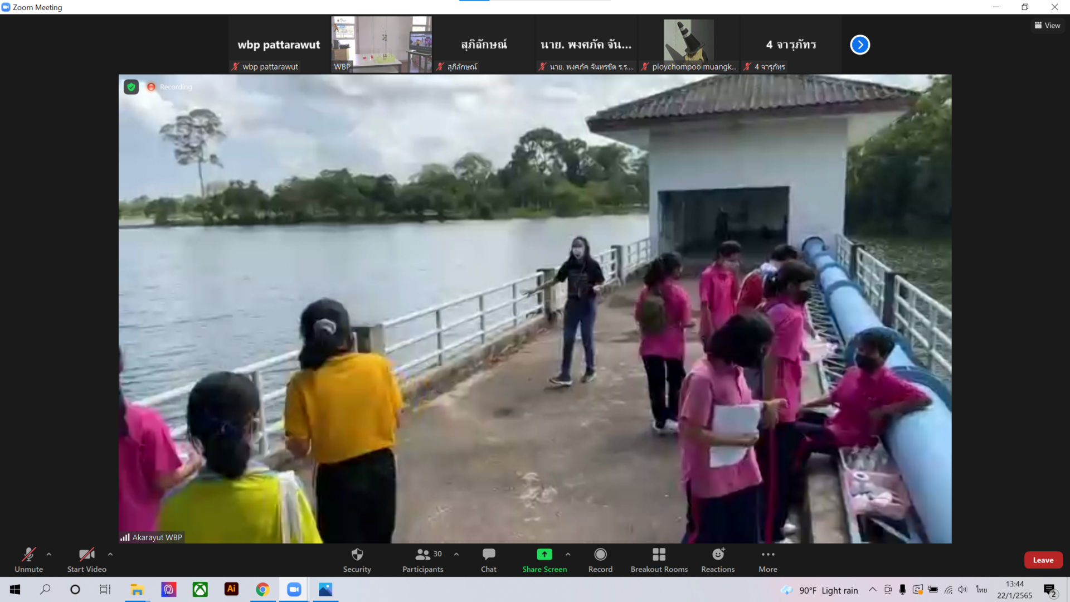Open the View layout menu
Image resolution: width=1070 pixels, height=602 pixels.
coord(1047,26)
